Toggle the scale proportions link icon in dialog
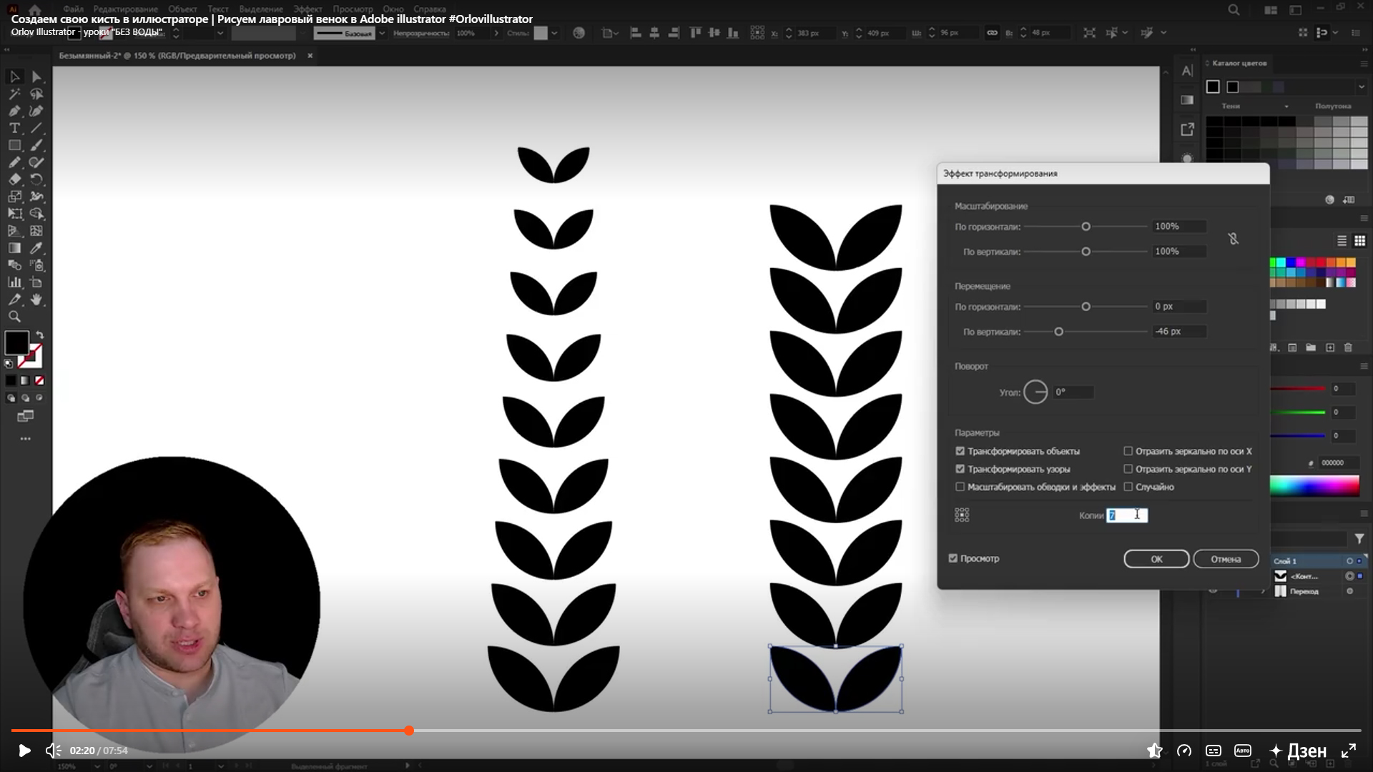Viewport: 1373px width, 772px height. (x=1233, y=239)
